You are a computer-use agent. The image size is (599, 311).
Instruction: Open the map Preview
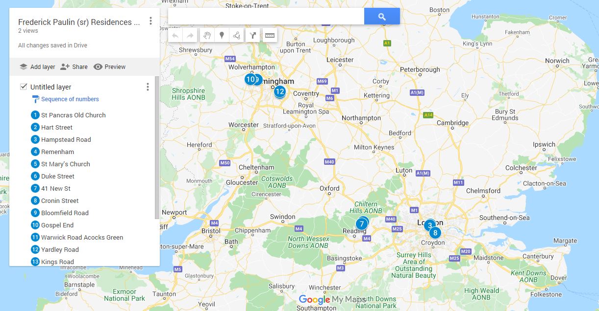click(109, 67)
